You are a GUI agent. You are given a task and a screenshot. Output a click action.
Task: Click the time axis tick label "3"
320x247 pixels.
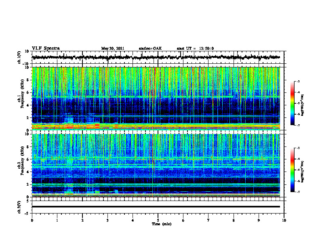[107, 220]
